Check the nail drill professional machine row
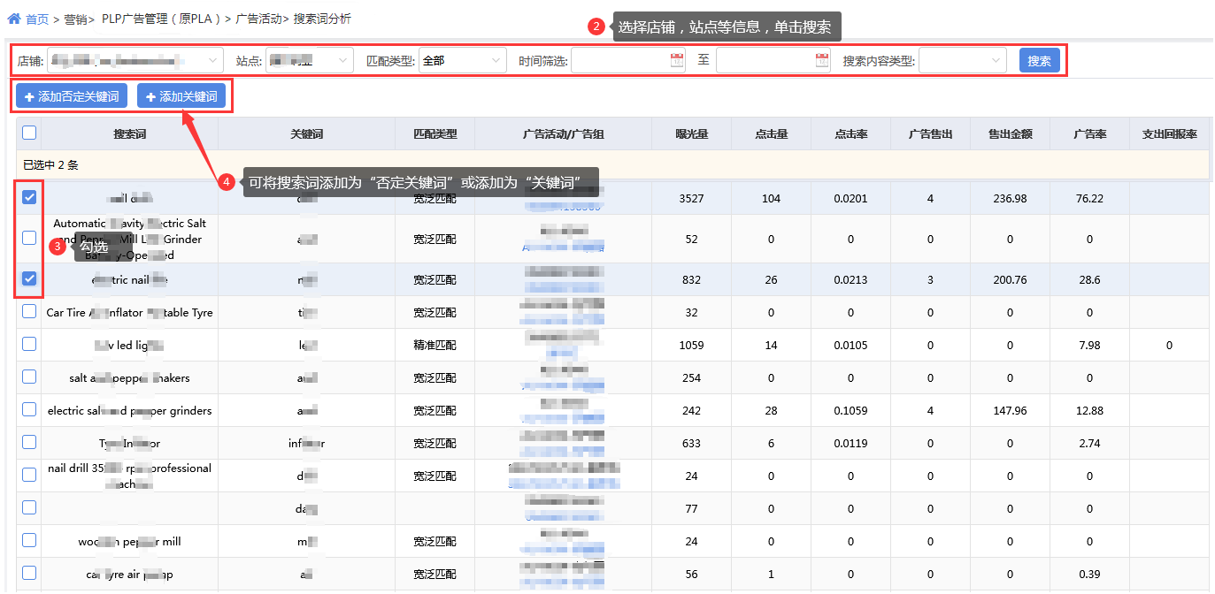 29,475
